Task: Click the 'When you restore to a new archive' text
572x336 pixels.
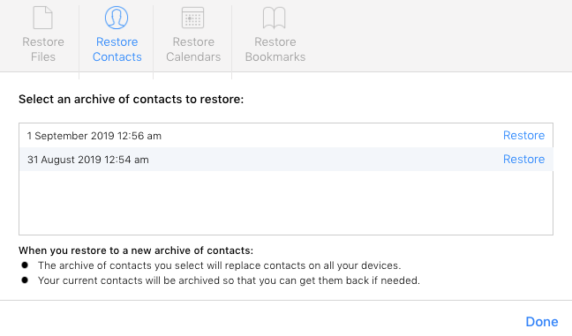Action: [136, 250]
